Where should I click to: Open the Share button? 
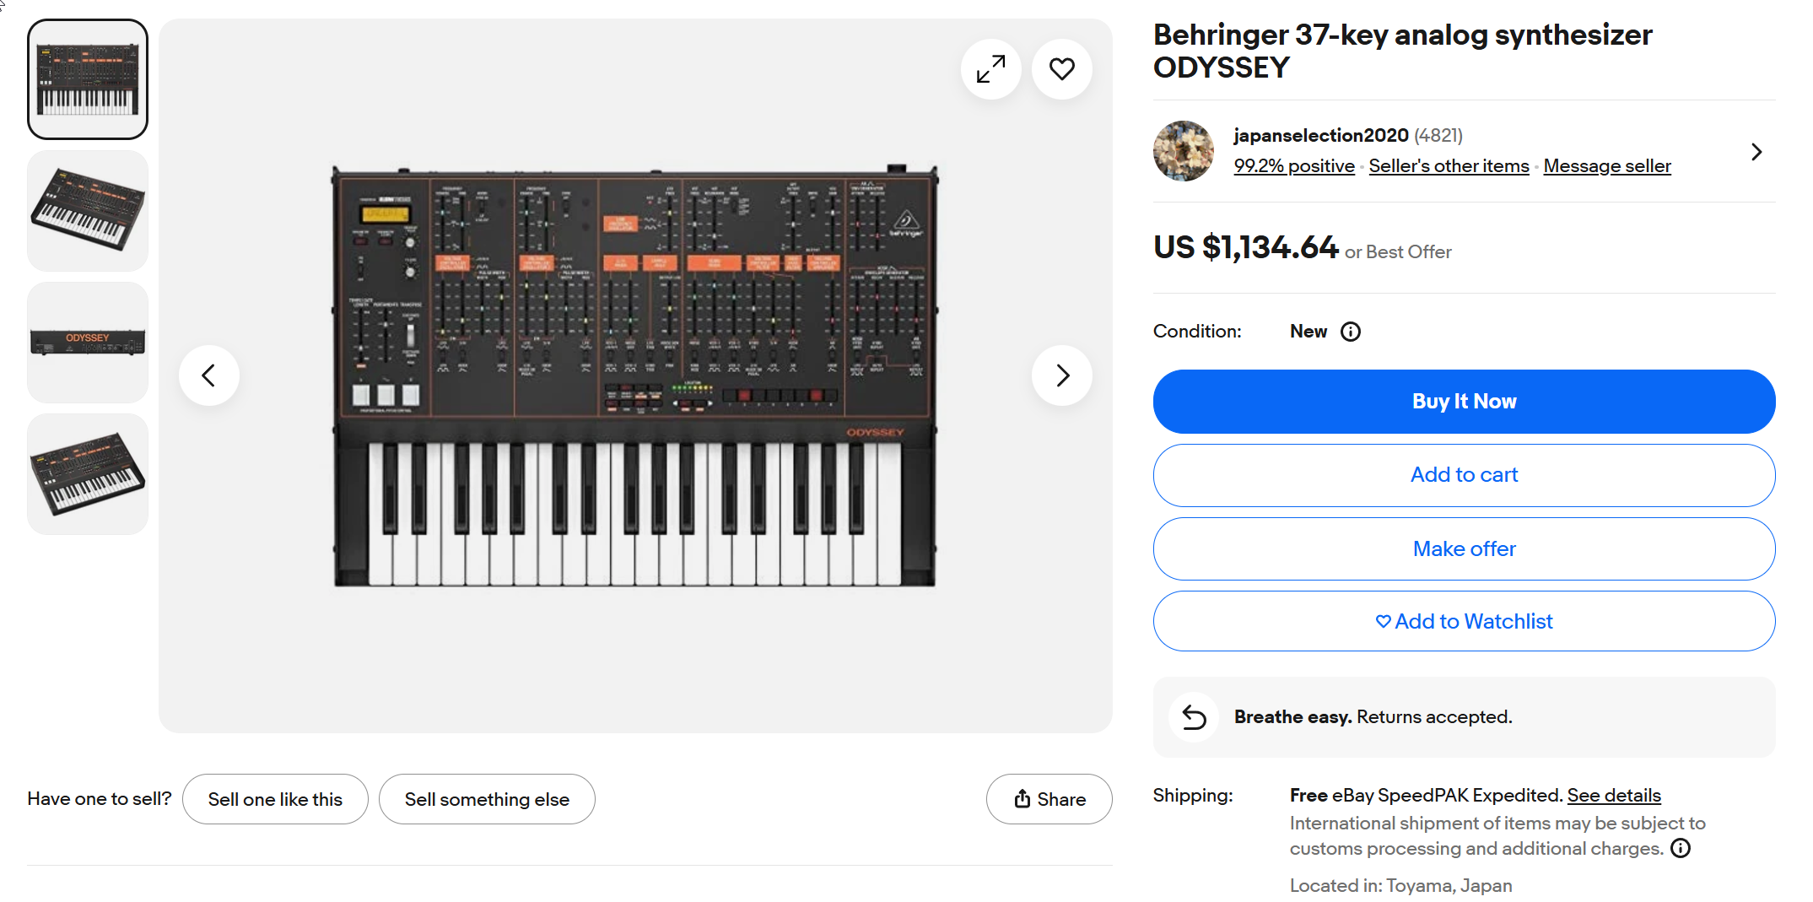pos(1049,799)
